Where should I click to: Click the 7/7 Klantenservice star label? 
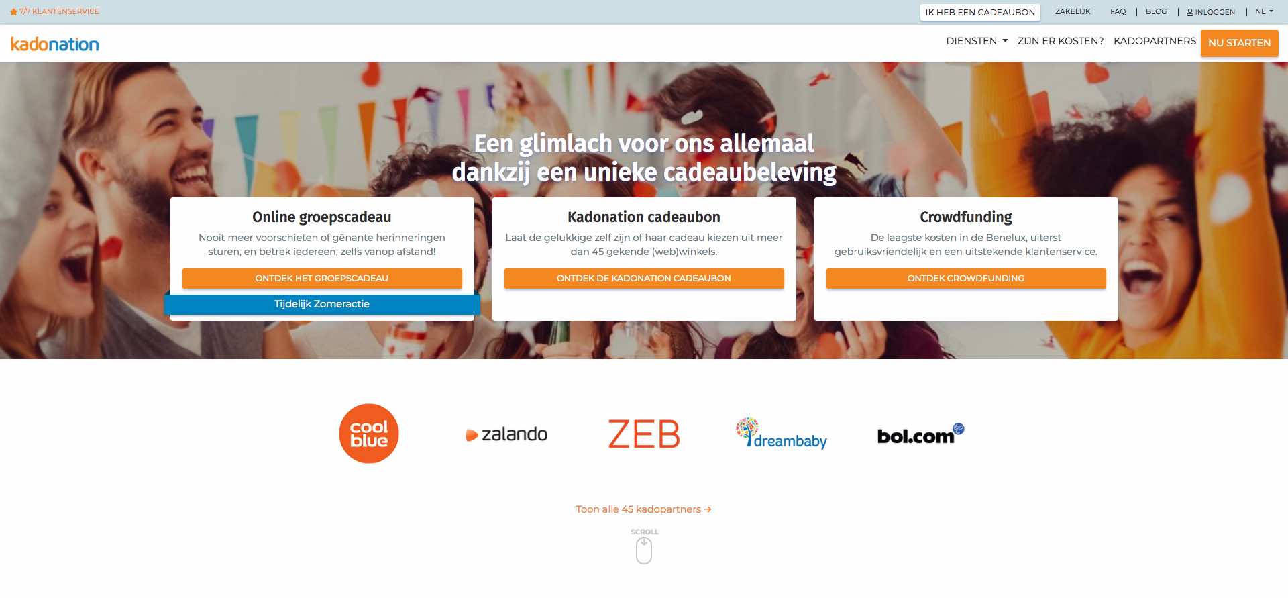coord(54,11)
